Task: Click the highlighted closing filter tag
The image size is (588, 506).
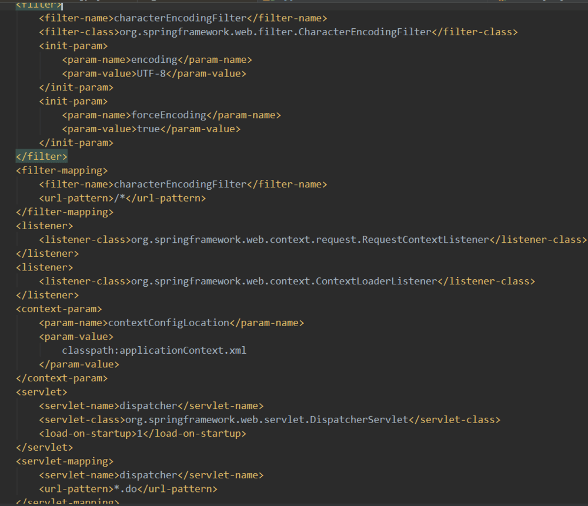Action: [x=42, y=156]
